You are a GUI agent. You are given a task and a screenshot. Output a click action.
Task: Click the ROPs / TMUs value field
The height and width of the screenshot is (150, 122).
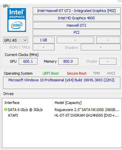pyautogui.click(x=43, y=47)
